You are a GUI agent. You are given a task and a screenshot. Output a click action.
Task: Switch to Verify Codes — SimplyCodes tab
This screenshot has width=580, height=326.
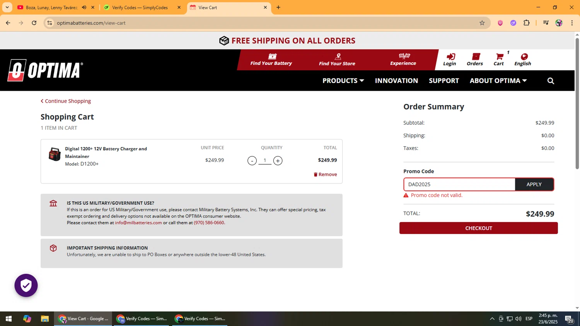pos(140,7)
